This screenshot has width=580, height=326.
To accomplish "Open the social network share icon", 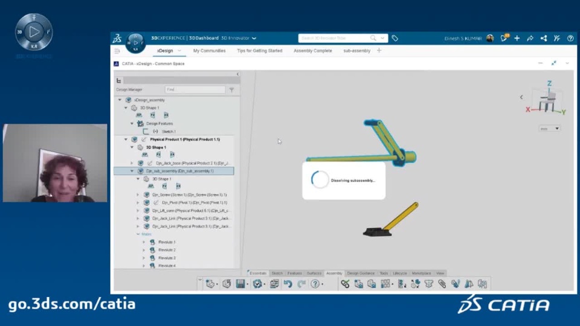I will click(543, 38).
